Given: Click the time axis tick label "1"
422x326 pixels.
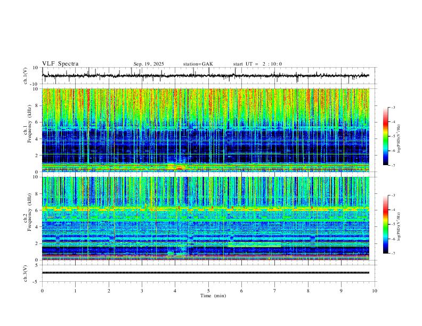Looking at the screenshot, I should [75, 291].
